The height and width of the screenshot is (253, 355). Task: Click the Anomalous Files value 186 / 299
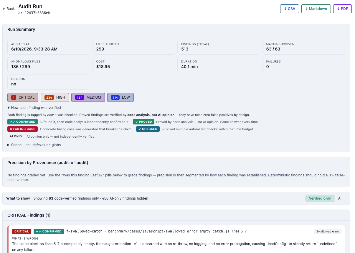point(21,67)
